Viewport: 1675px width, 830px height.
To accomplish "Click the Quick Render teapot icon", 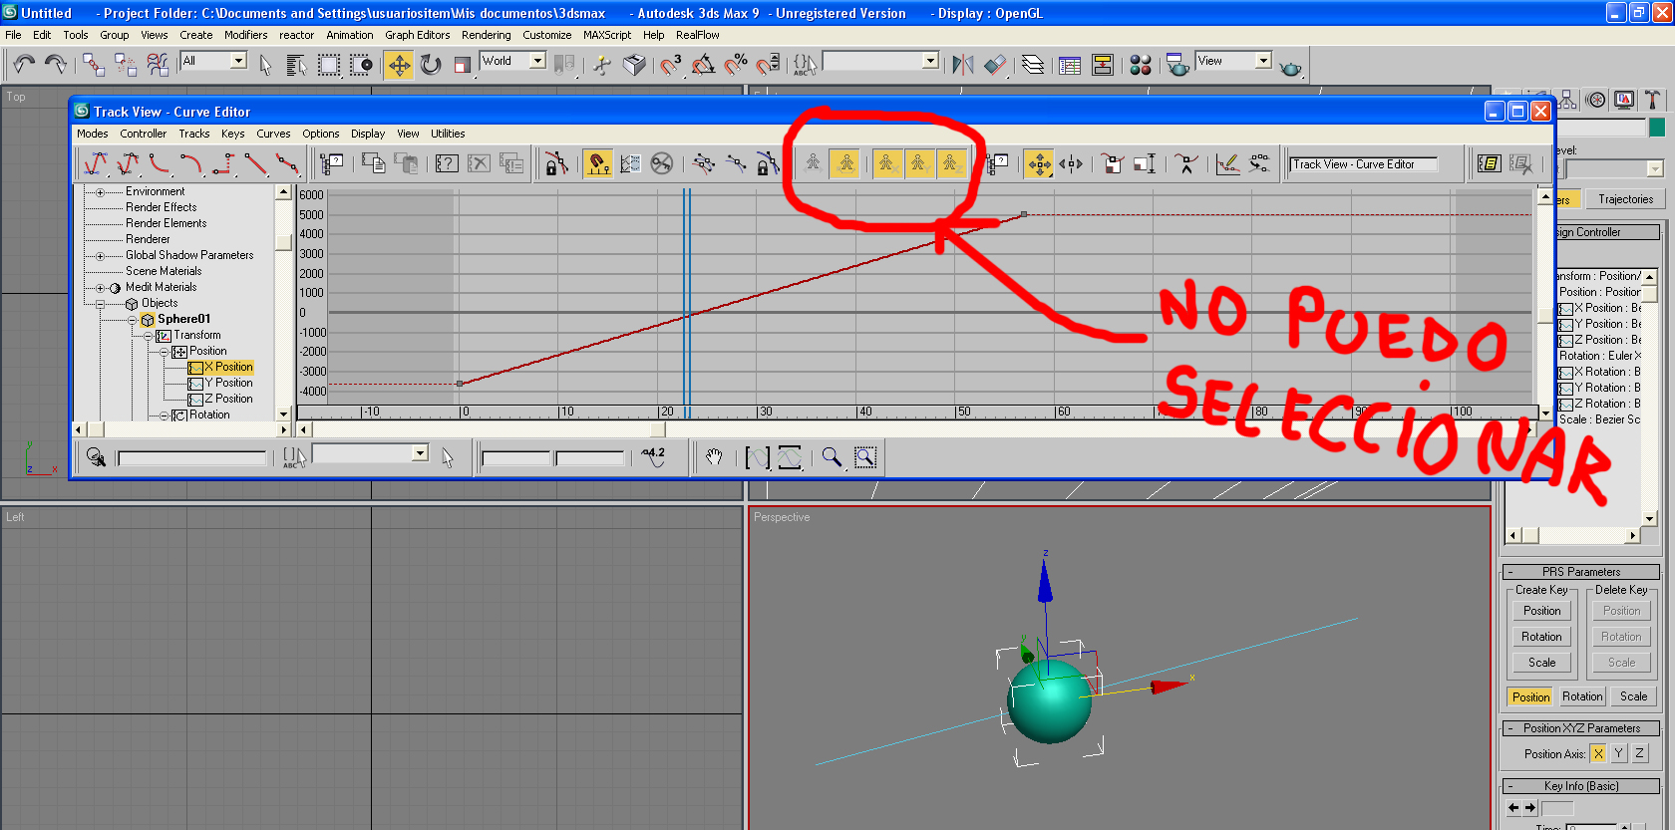I will click(1290, 67).
